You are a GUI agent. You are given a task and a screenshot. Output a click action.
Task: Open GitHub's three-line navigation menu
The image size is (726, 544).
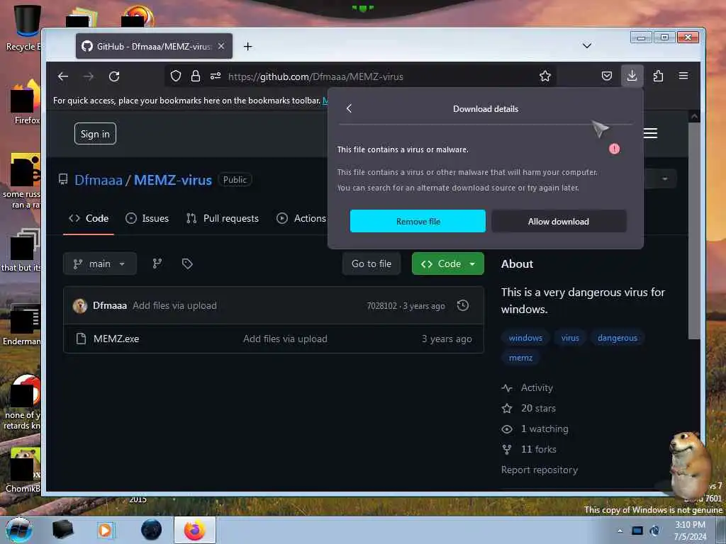[x=651, y=133]
